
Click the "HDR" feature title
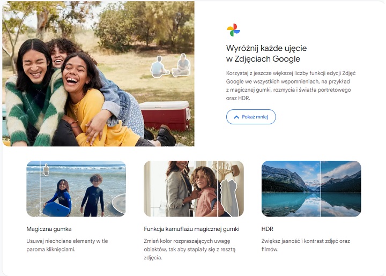click(x=268, y=229)
